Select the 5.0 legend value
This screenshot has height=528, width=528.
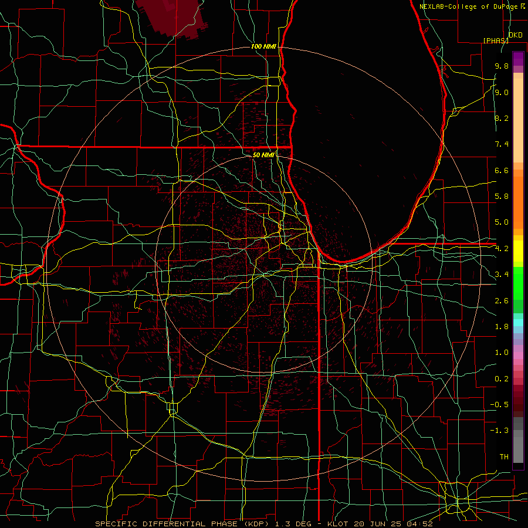[502, 222]
